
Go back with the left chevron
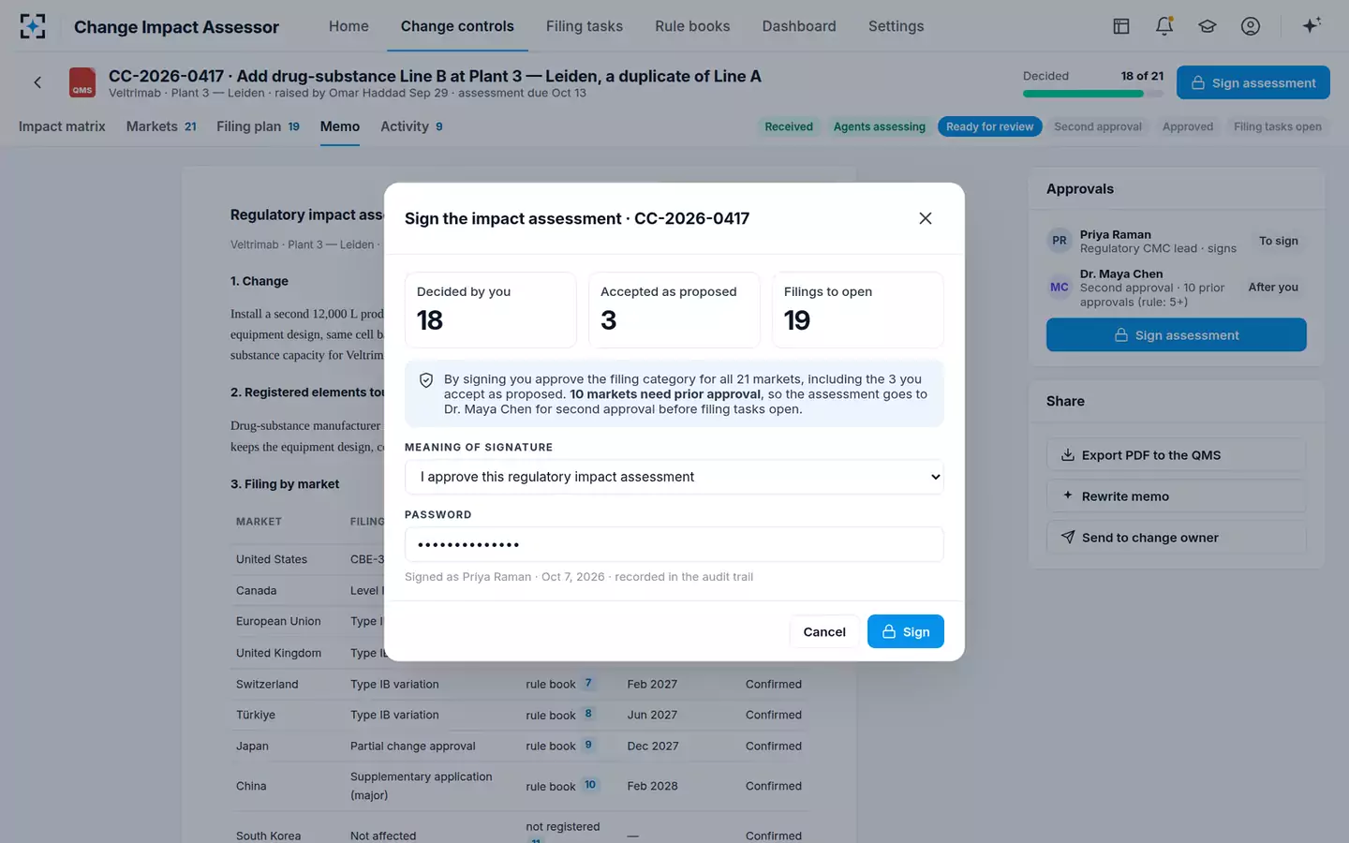pos(37,82)
